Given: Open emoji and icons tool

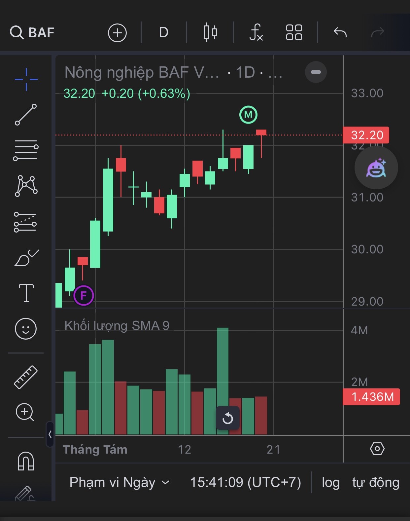Looking at the screenshot, I should (x=26, y=329).
